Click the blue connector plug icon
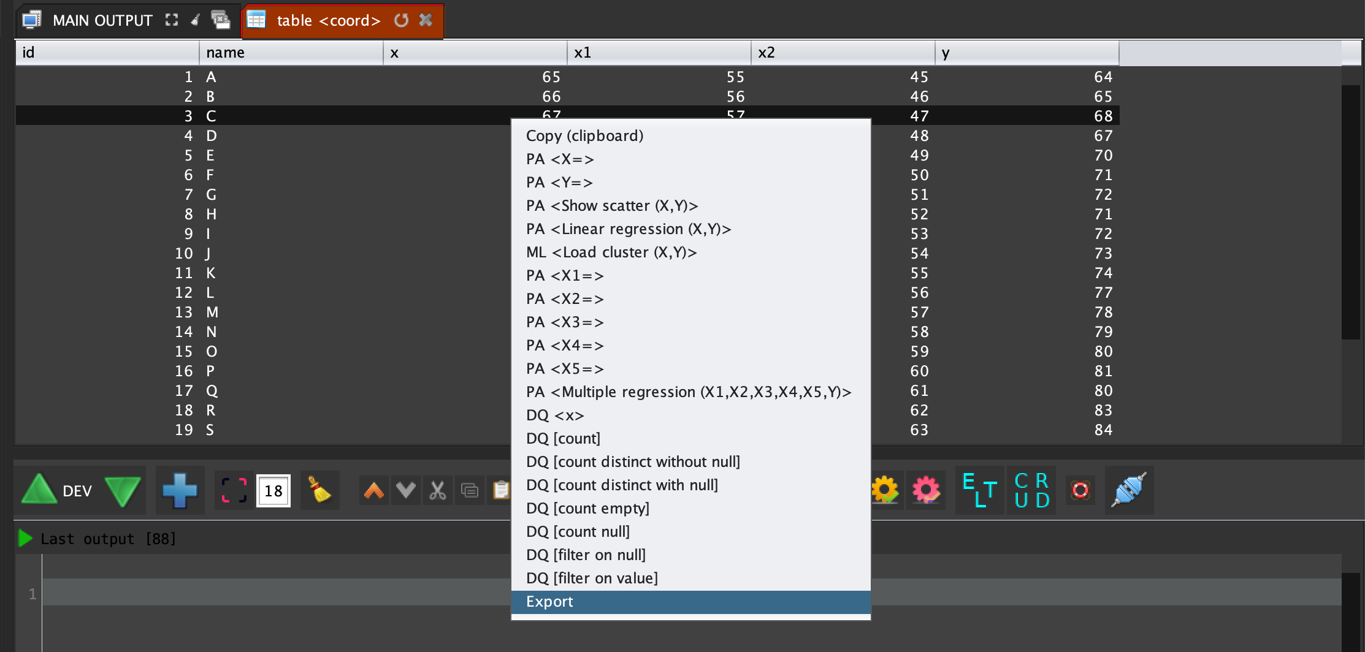1365x652 pixels. point(1128,490)
